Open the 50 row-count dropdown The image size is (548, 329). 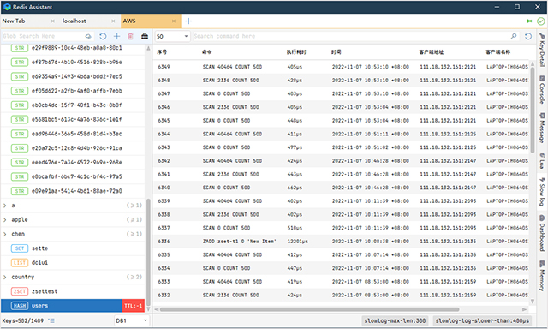pyautogui.click(x=172, y=36)
